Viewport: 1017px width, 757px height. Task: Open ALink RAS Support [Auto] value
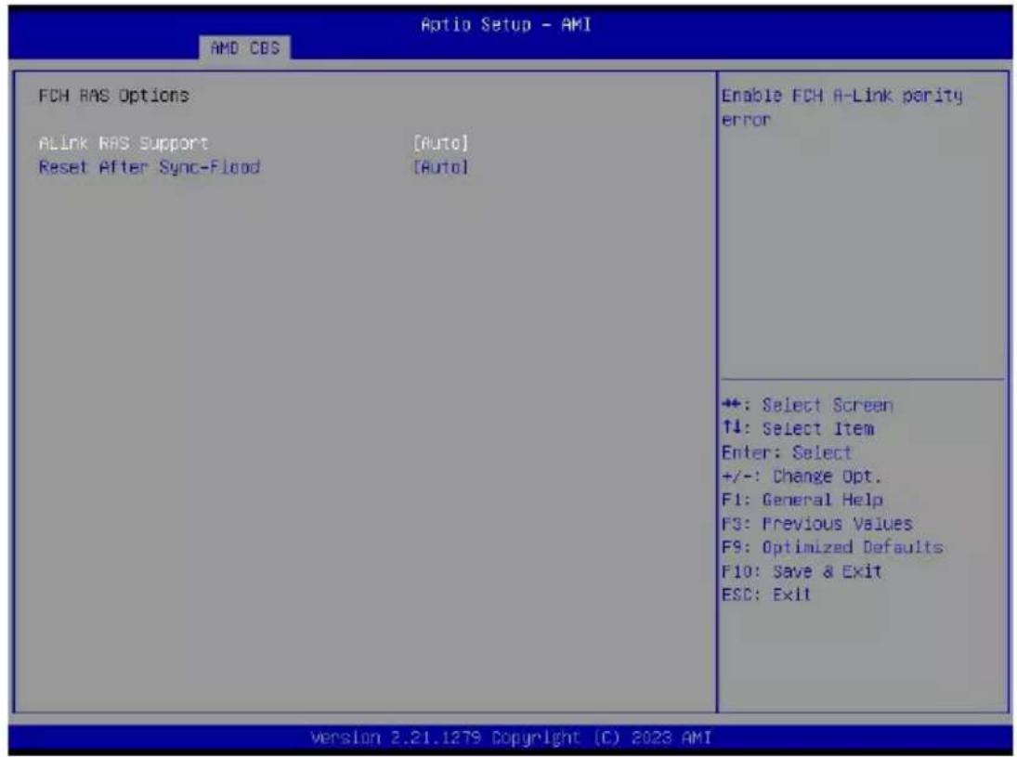click(440, 143)
